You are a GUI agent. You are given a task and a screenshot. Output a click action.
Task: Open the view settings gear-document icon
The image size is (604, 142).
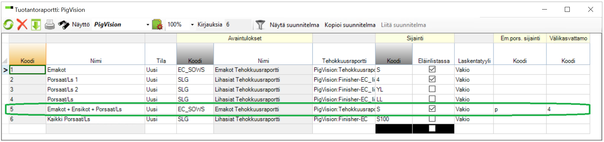tap(158, 25)
